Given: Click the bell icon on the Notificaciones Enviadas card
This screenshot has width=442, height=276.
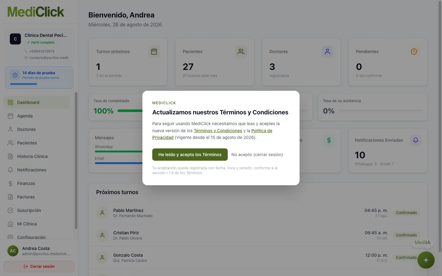Looking at the screenshot, I should [x=416, y=140].
